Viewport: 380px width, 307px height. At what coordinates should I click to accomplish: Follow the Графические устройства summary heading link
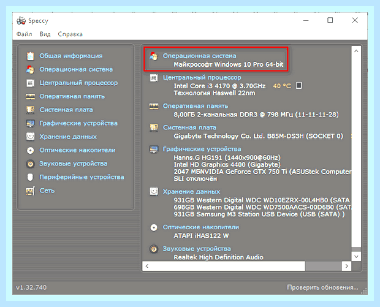click(202, 149)
